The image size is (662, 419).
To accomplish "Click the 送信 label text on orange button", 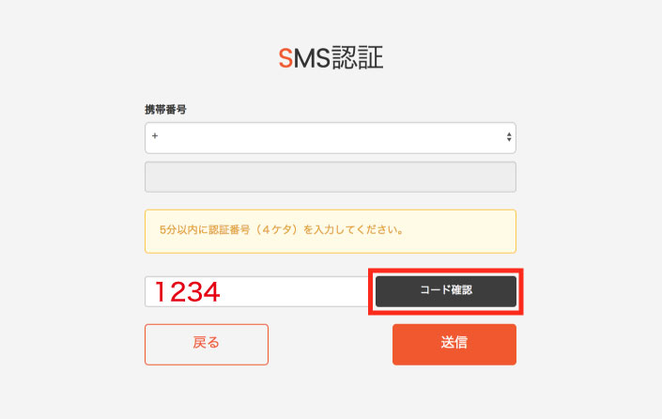I will tap(454, 342).
